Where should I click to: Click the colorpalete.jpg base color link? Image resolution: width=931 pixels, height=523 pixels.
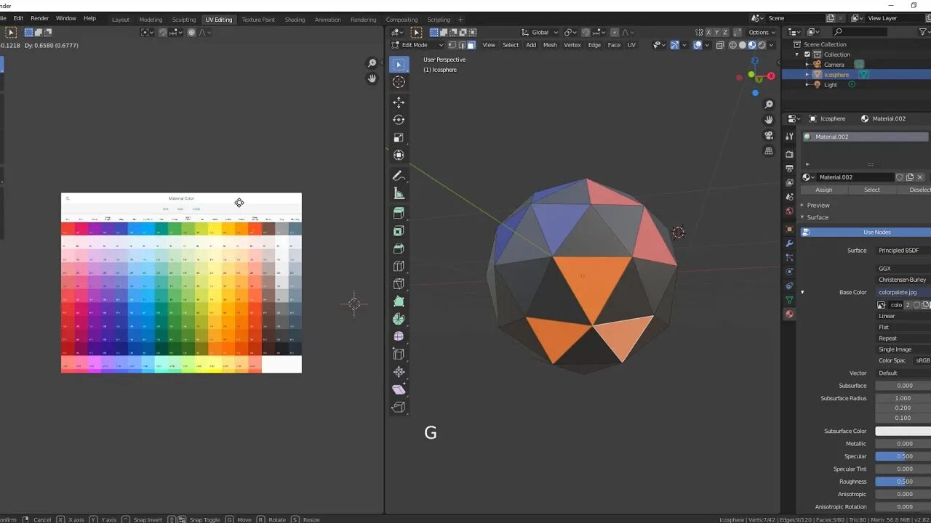click(x=903, y=292)
